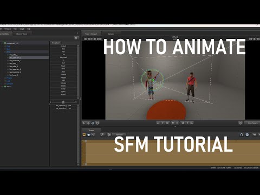Image resolution: width=260 pixels, height=195 pixels.
Task: Apply the Round preset
Action: pyautogui.click(x=63, y=94)
